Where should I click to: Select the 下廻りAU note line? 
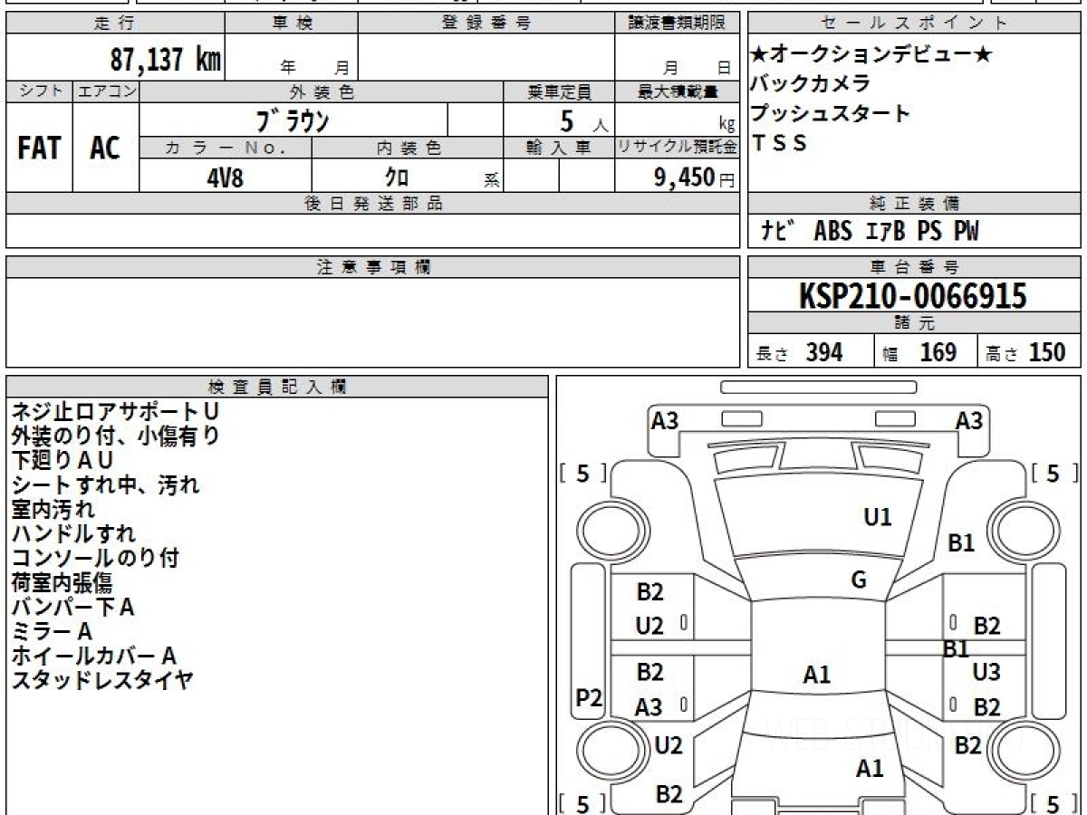point(62,461)
